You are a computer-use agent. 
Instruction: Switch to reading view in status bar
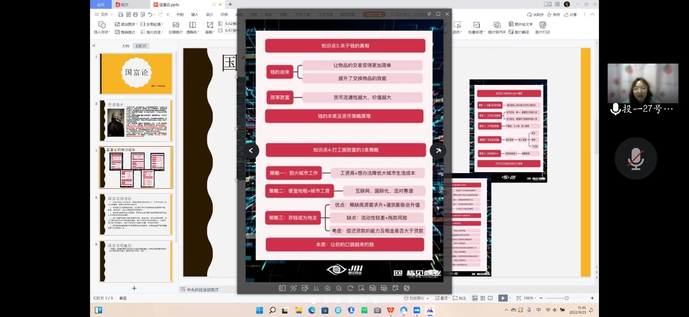[x=490, y=298]
